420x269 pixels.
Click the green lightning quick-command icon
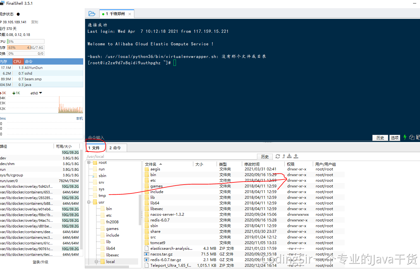405,137
